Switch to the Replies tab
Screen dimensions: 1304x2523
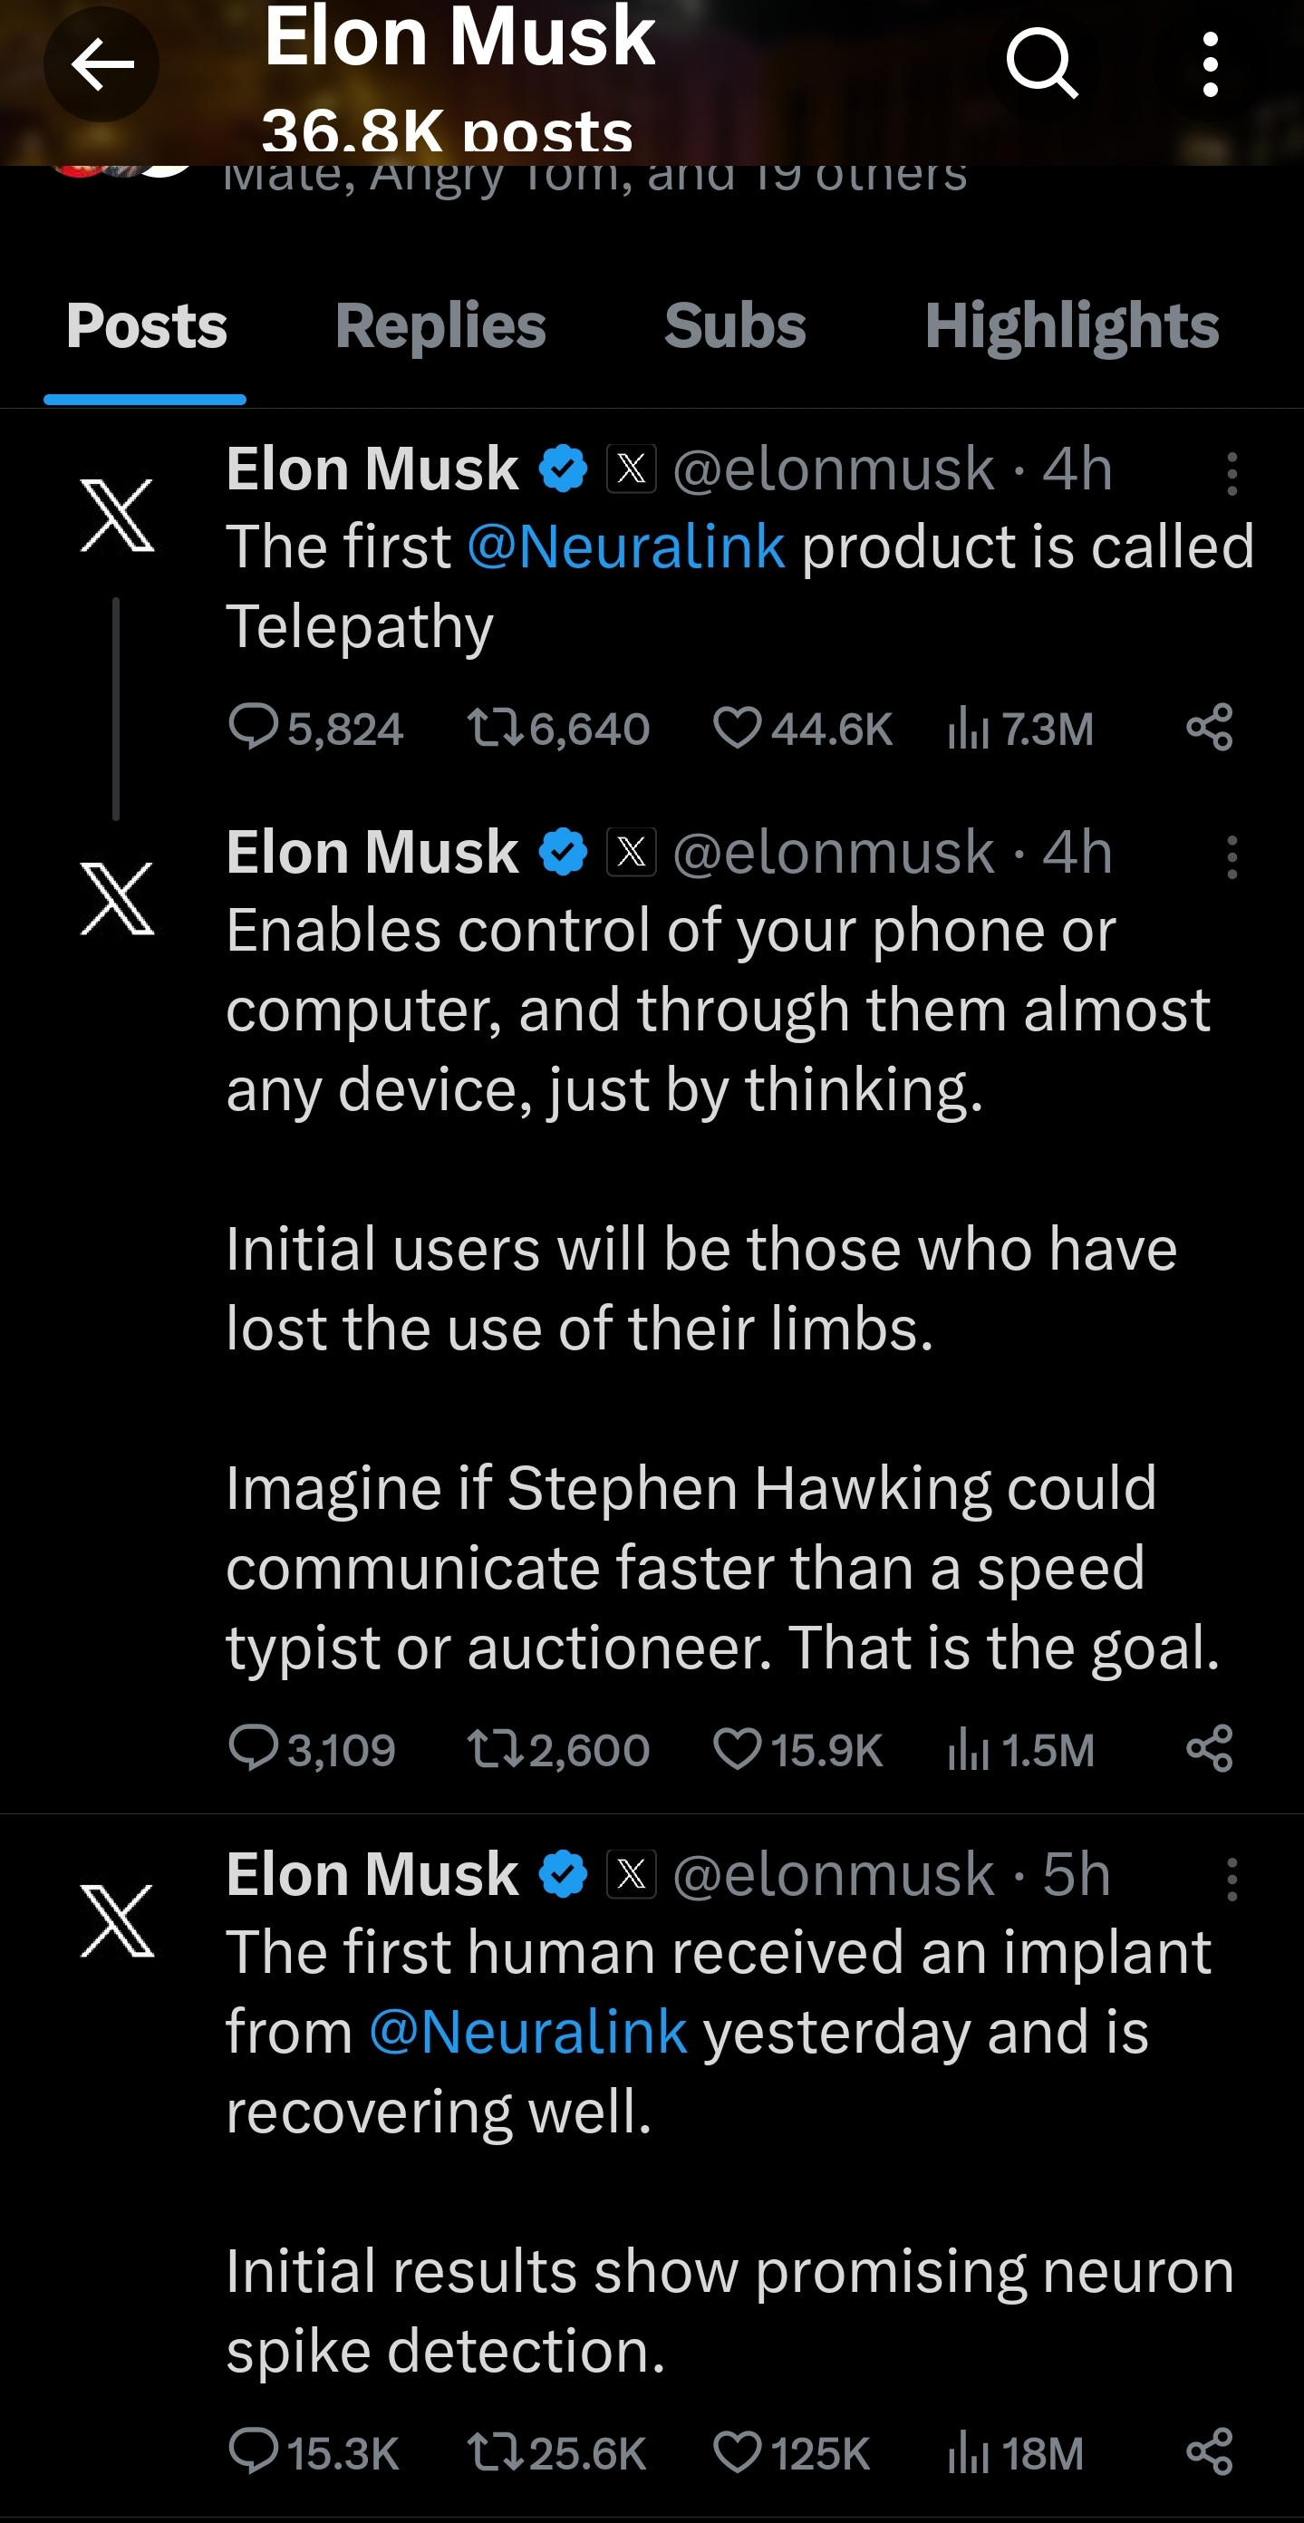click(x=439, y=325)
